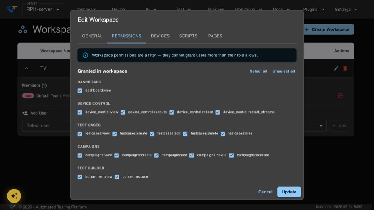Open the Monitoring menu dropdown
Image resolution: width=374 pixels, height=210 pixels.
point(249,10)
